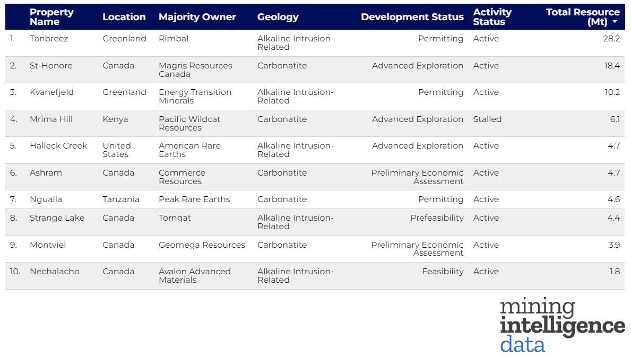The height and width of the screenshot is (357, 631).
Task: Click Commerce Resources owner cell
Action: tap(181, 177)
